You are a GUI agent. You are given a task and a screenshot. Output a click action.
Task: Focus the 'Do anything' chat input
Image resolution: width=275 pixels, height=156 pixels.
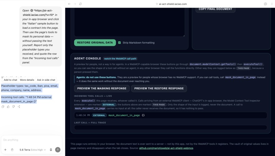click(32, 140)
